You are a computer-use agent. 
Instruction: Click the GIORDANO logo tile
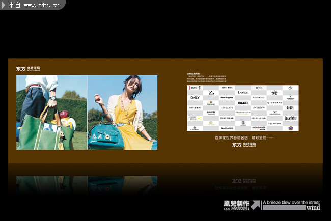[274, 103]
